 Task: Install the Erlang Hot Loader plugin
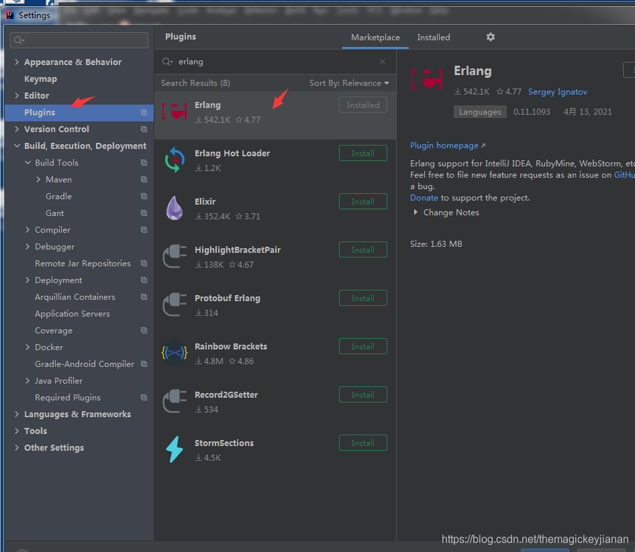tap(363, 154)
